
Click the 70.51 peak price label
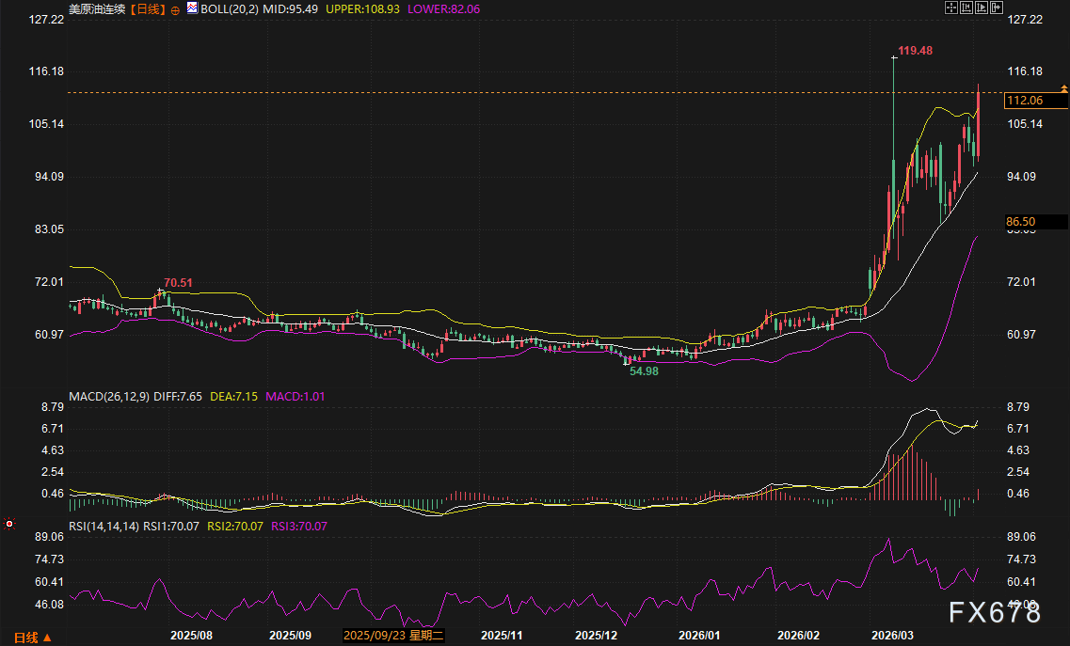178,282
